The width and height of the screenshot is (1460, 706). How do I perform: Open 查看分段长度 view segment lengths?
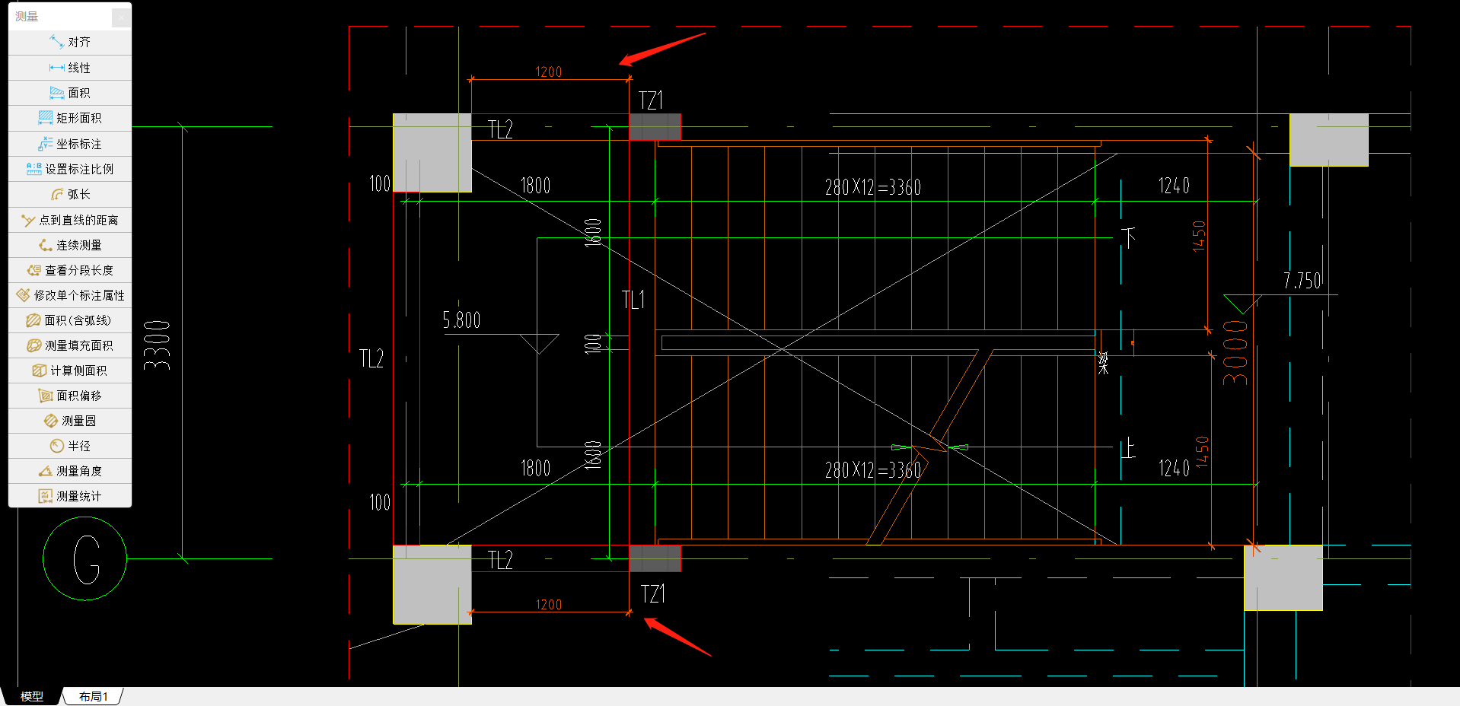click(x=70, y=270)
